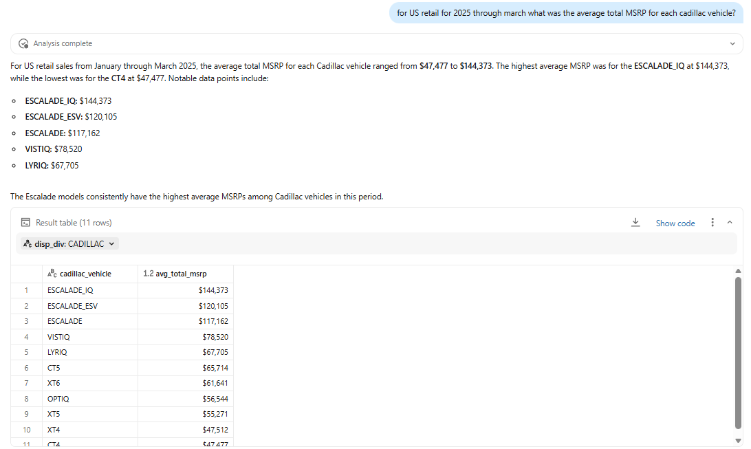751x449 pixels.
Task: Click the $61,641 table value
Action: tap(215, 384)
